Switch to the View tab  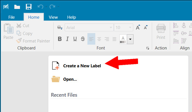click(53, 17)
